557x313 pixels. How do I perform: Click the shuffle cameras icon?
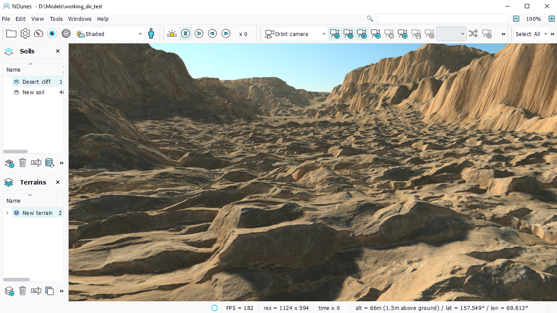pyautogui.click(x=473, y=34)
